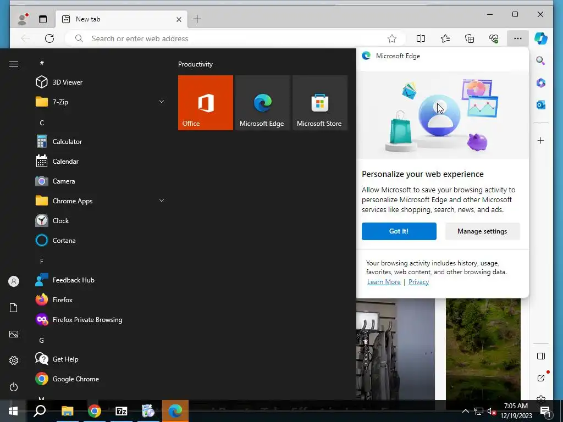The image size is (563, 422).
Task: Click the muted volume tray icon
Action: pyautogui.click(x=492, y=411)
